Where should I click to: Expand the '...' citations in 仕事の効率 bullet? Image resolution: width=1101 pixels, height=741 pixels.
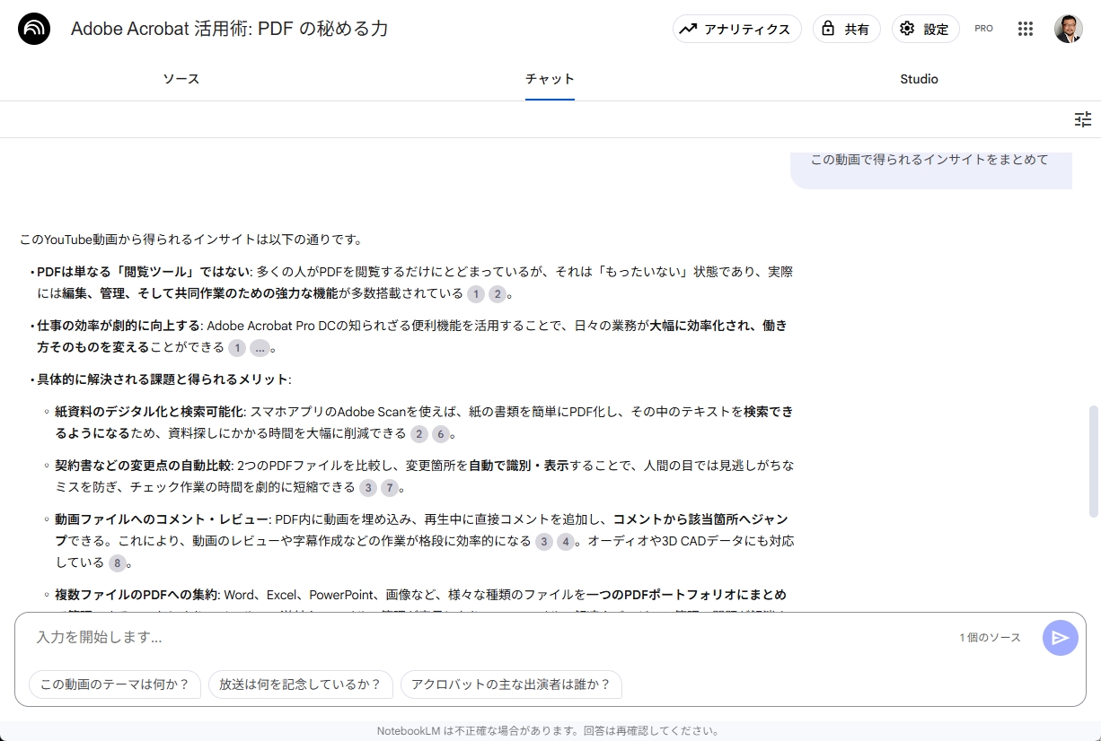tap(259, 347)
